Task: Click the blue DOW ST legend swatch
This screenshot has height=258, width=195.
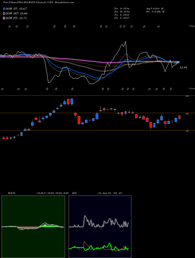Action: (x=4, y=9)
